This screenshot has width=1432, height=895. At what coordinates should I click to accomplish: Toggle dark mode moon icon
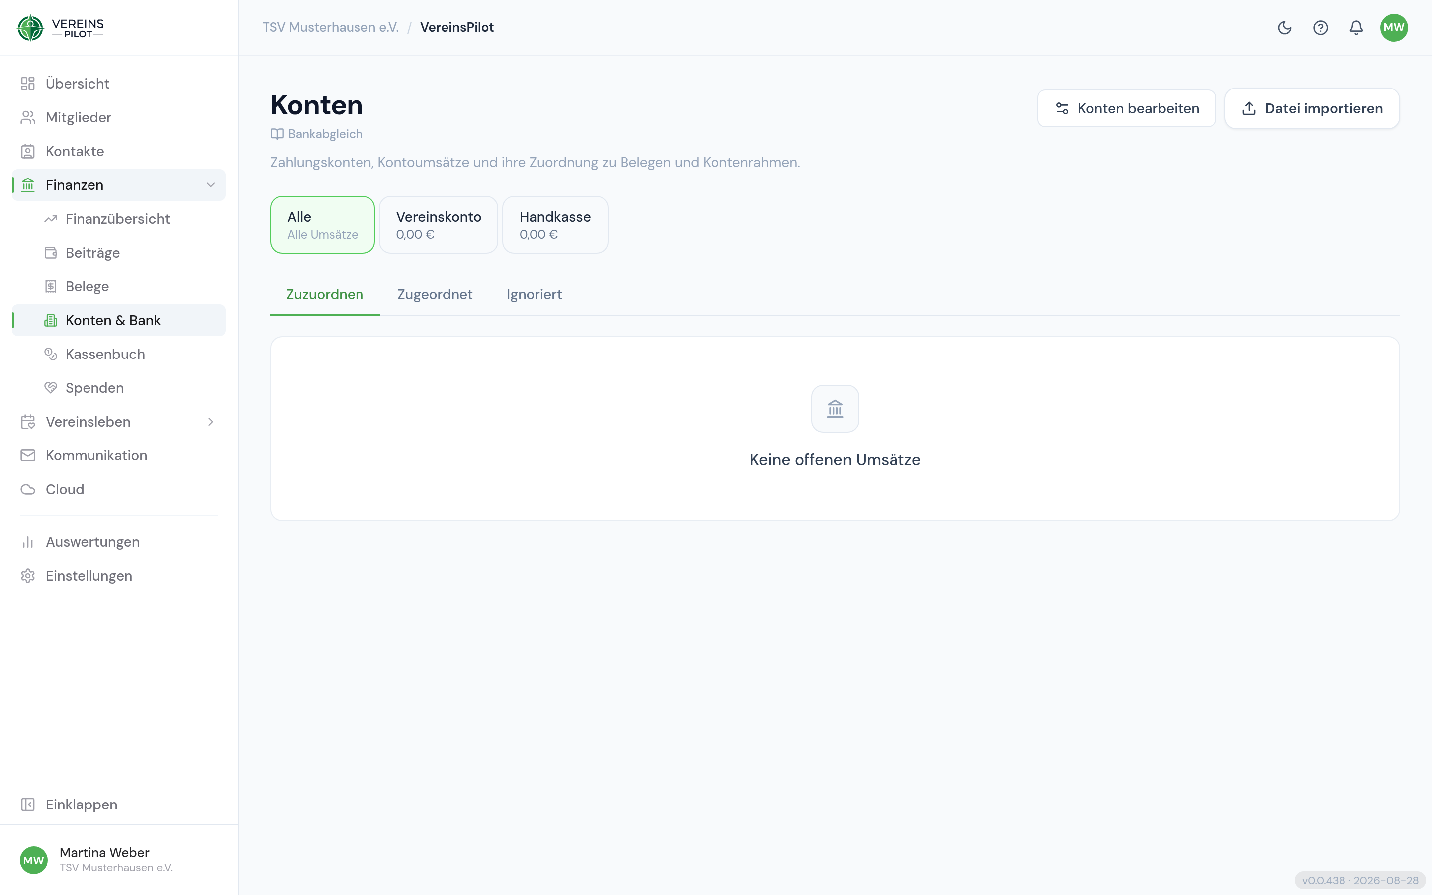point(1284,28)
